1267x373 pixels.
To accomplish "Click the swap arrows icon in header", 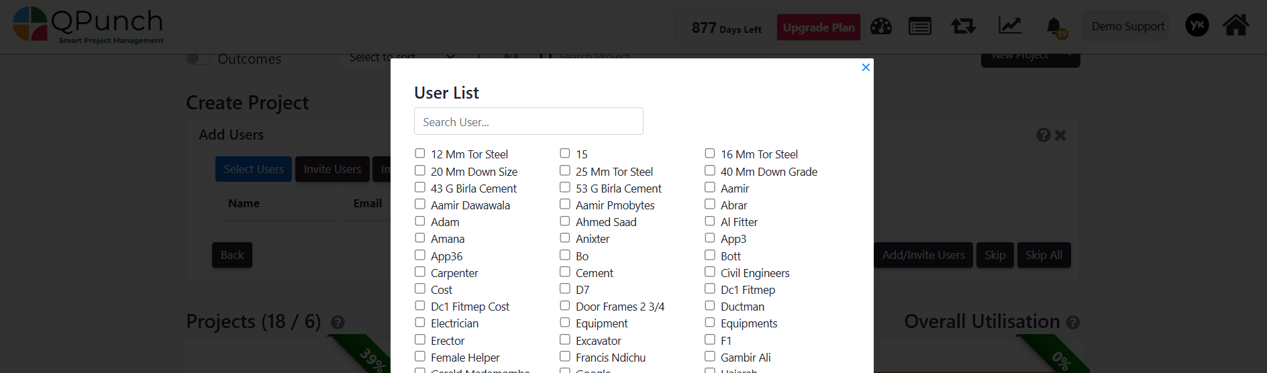I will (963, 26).
